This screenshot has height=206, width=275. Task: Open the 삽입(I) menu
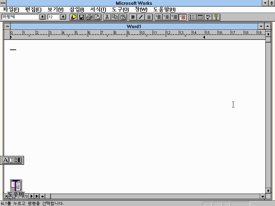pyautogui.click(x=77, y=10)
